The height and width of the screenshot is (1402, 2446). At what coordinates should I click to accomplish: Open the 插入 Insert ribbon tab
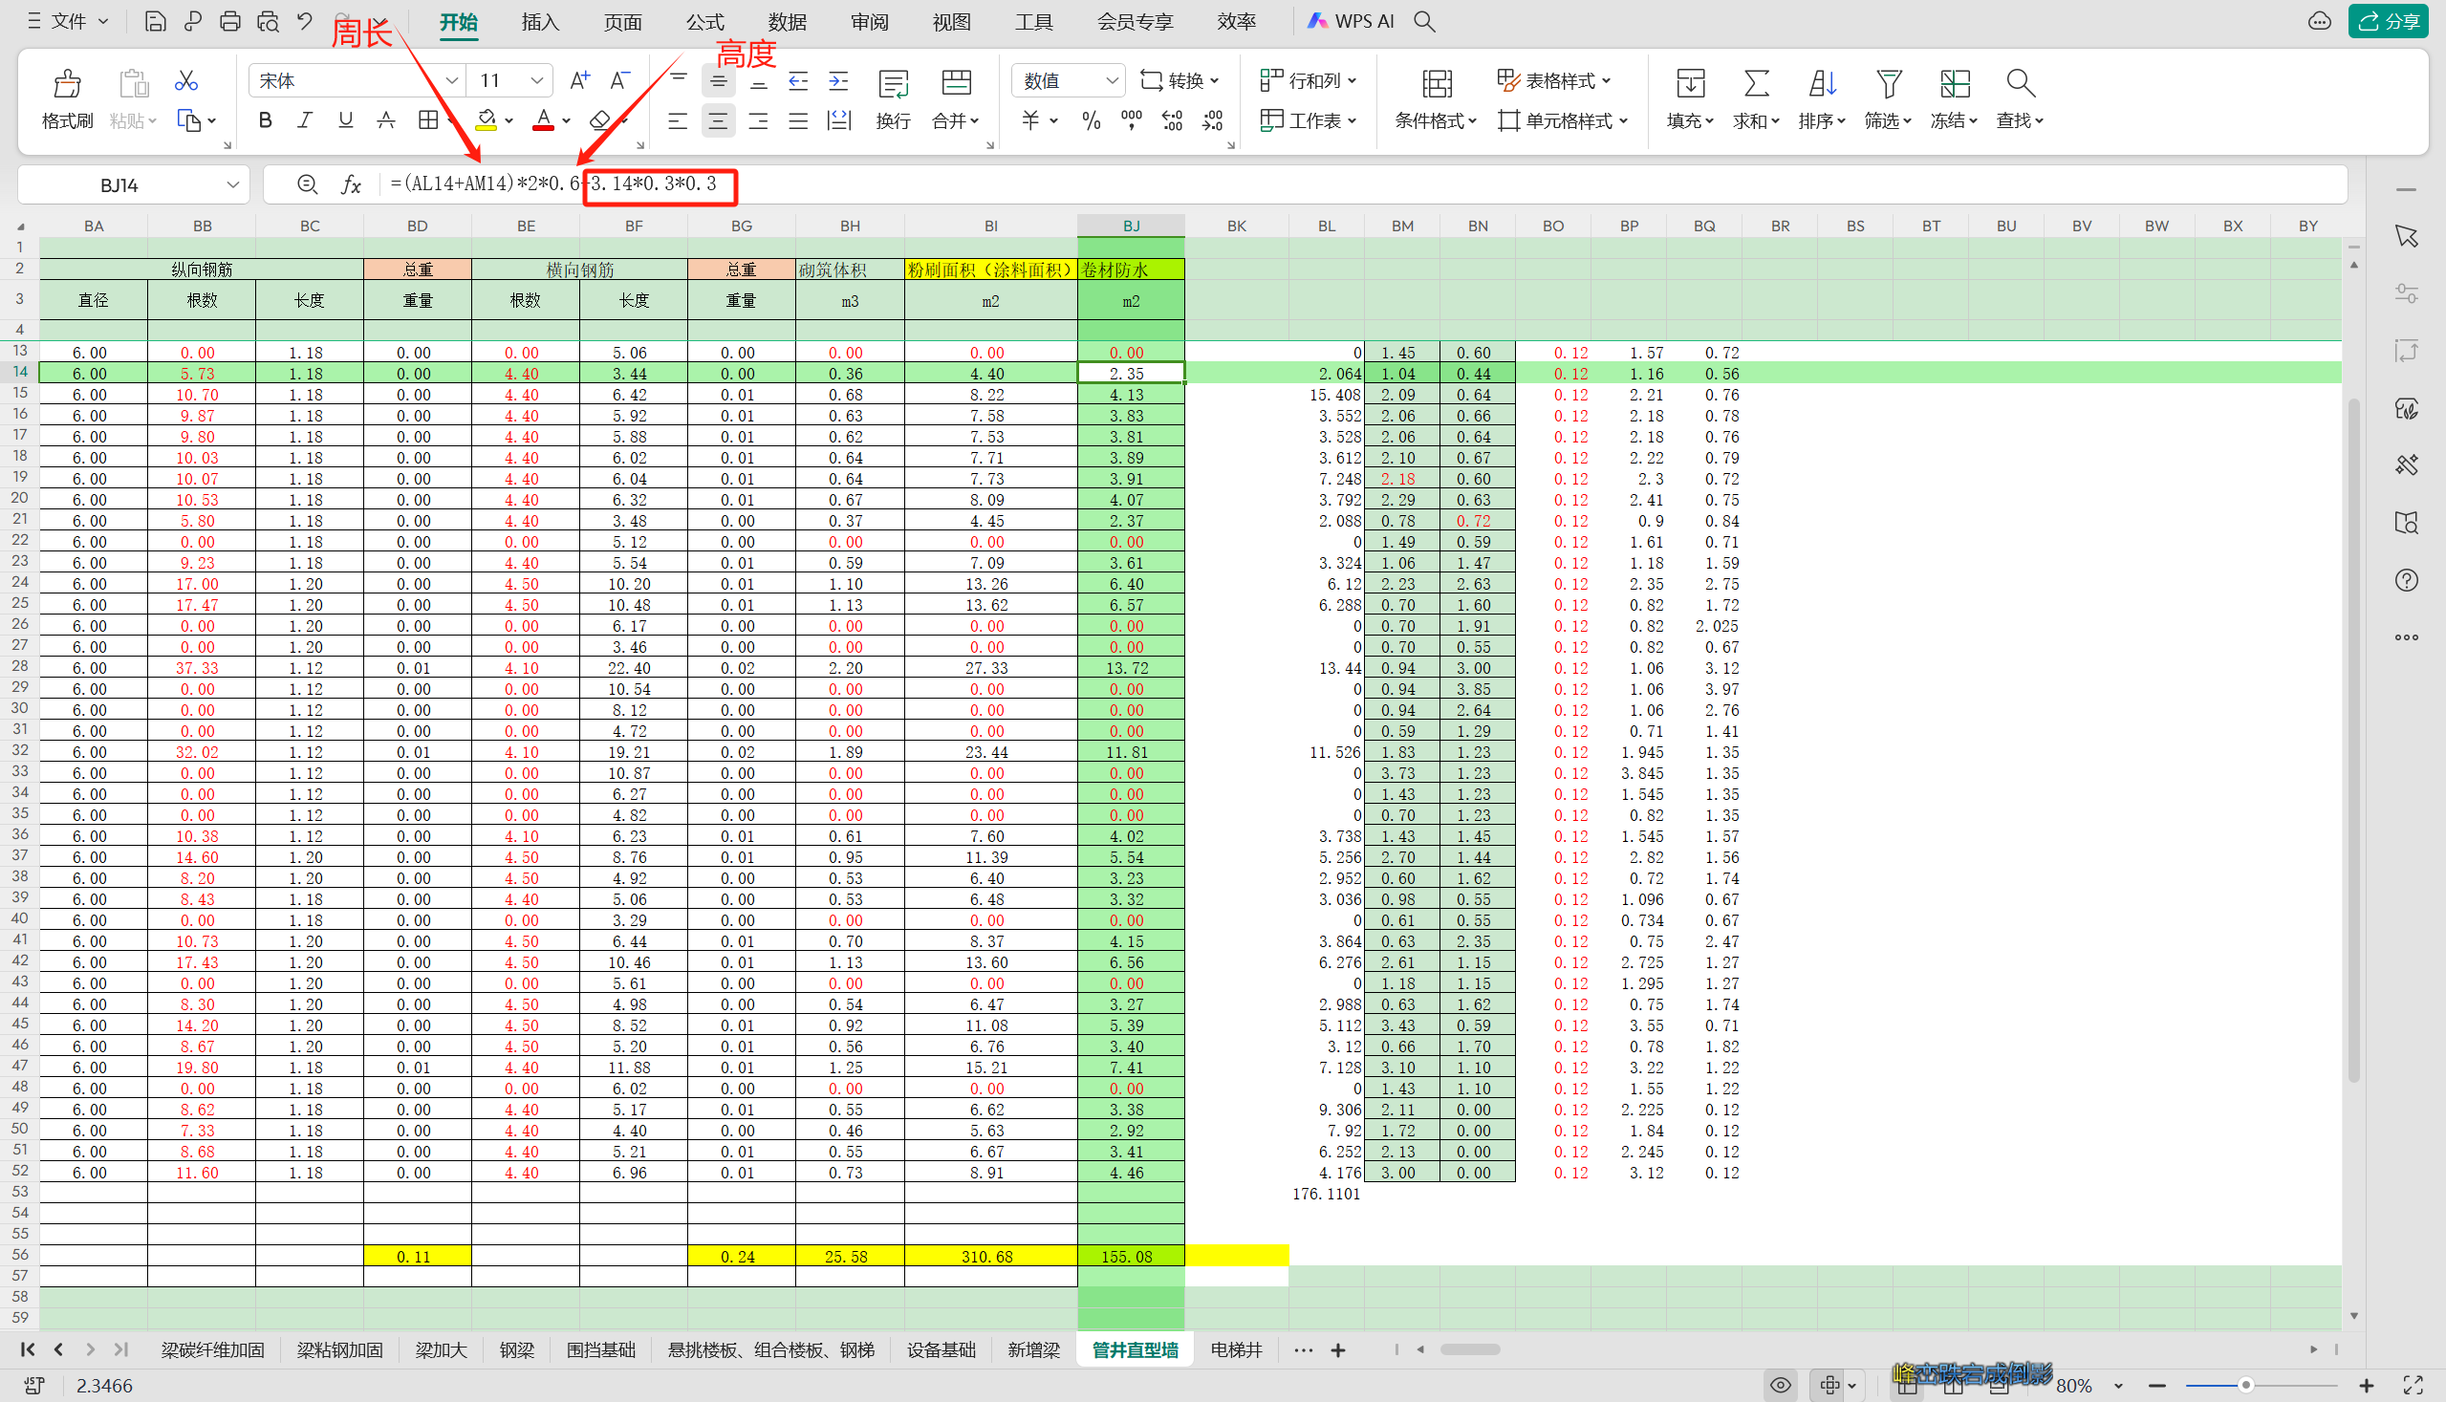click(x=540, y=22)
